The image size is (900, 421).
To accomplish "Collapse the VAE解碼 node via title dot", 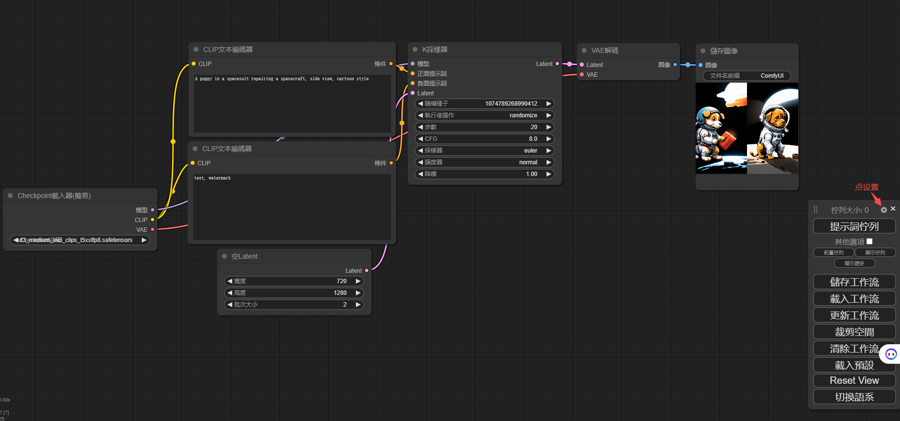I will pyautogui.click(x=584, y=50).
